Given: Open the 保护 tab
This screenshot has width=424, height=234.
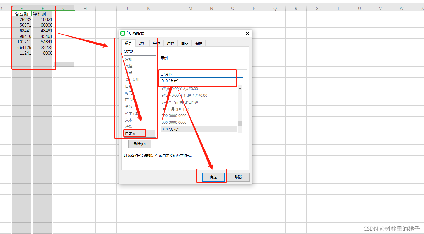Looking at the screenshot, I should (x=199, y=43).
